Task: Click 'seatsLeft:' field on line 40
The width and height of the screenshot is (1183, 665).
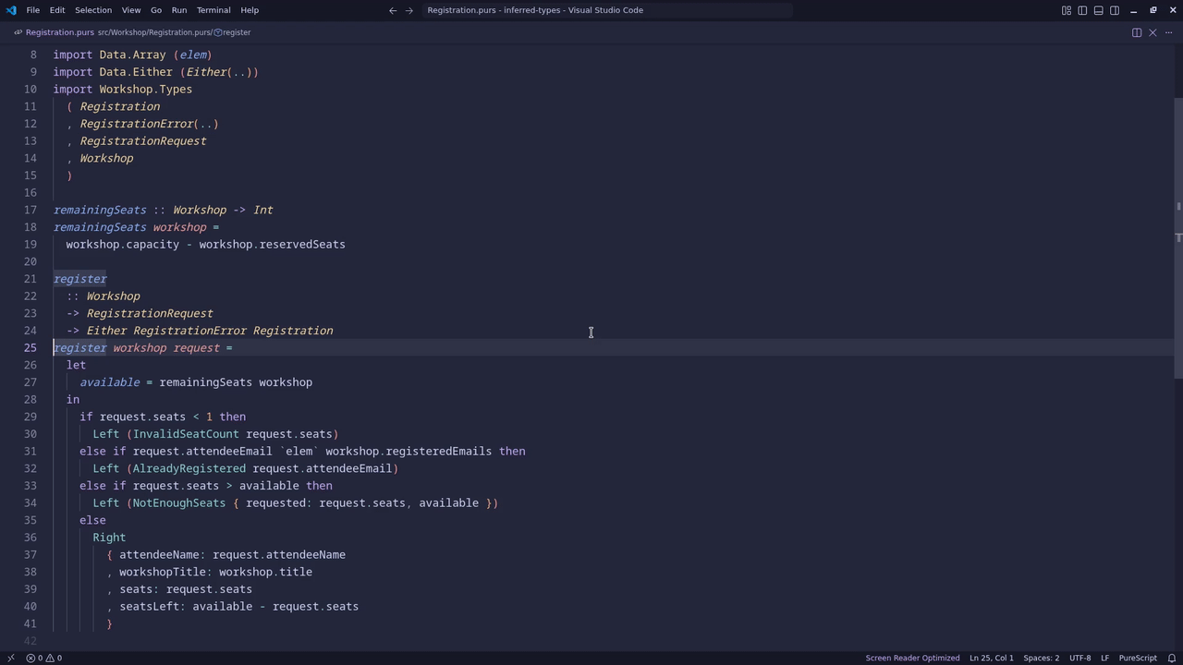Action: coord(152,607)
